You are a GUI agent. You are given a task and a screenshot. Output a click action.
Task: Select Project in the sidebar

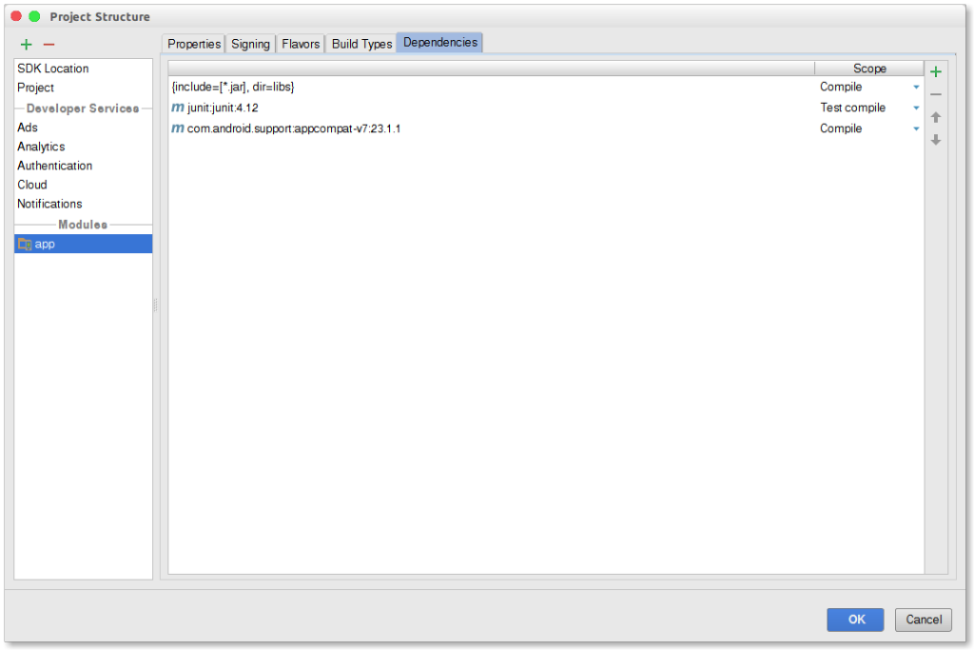tap(84, 88)
